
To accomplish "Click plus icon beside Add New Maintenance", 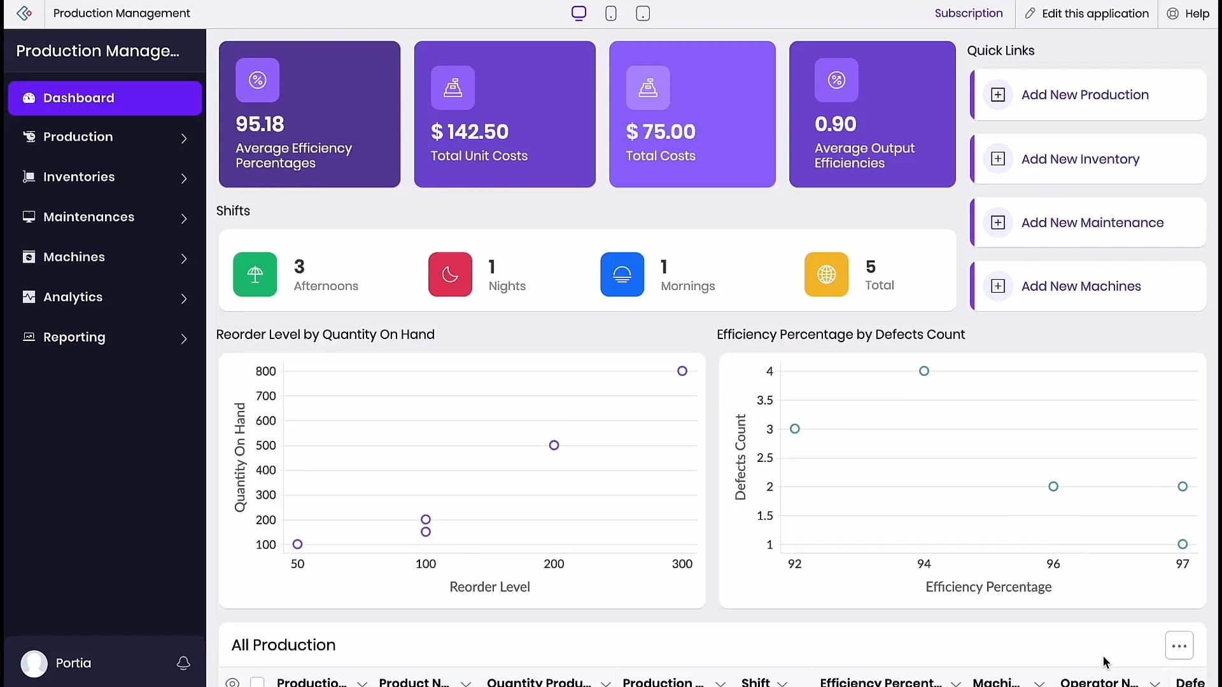I will [x=998, y=223].
